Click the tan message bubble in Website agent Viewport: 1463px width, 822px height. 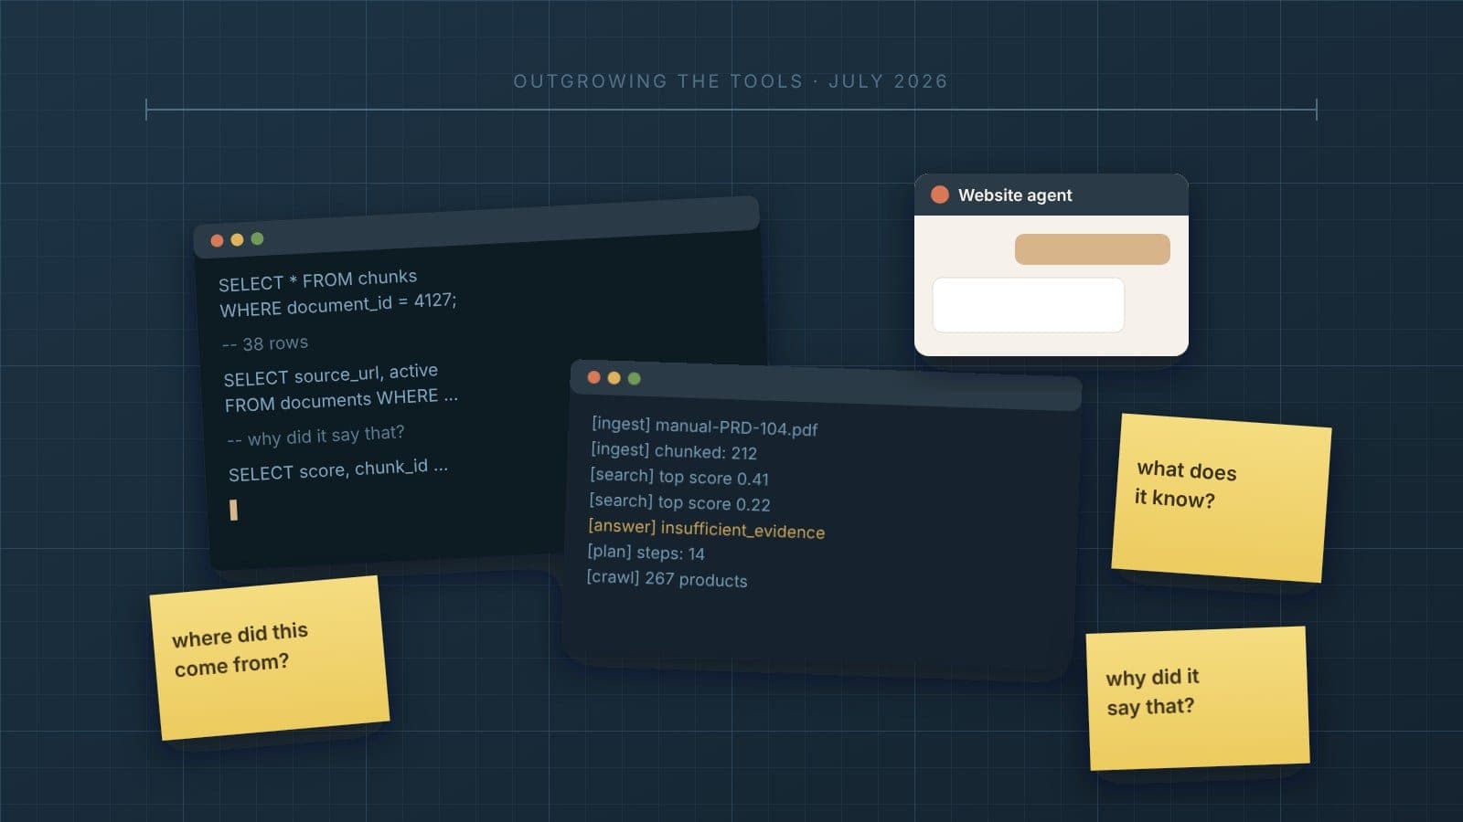pos(1092,249)
